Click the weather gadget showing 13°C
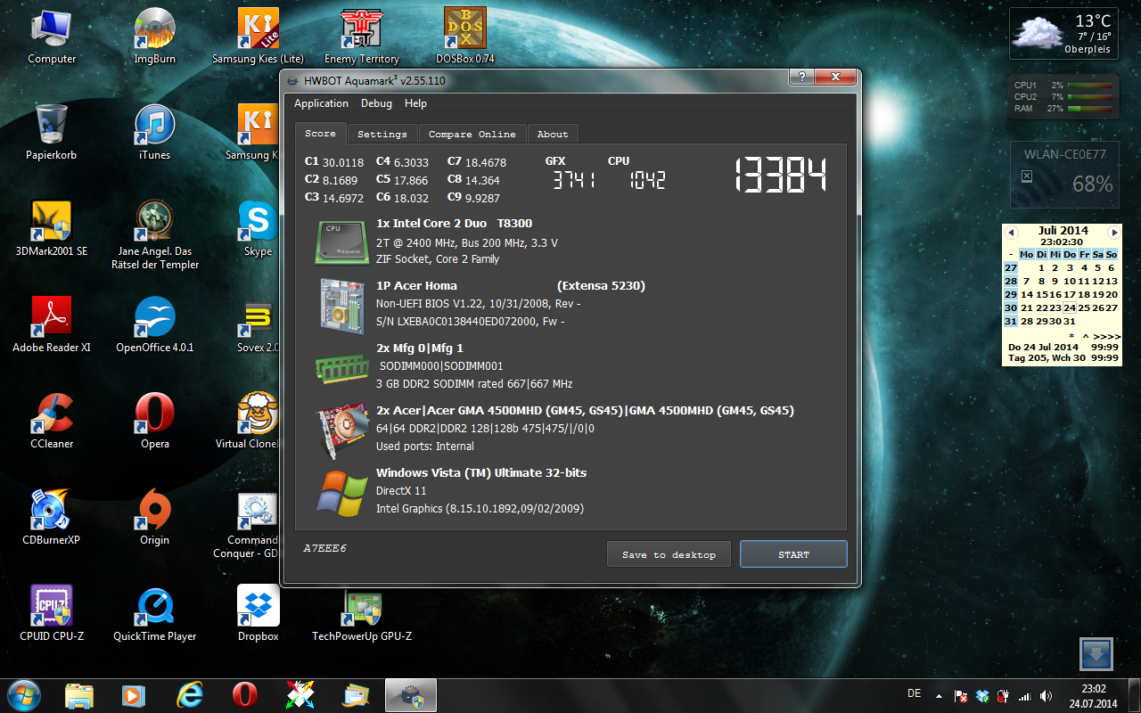1141x713 pixels. tap(1064, 33)
